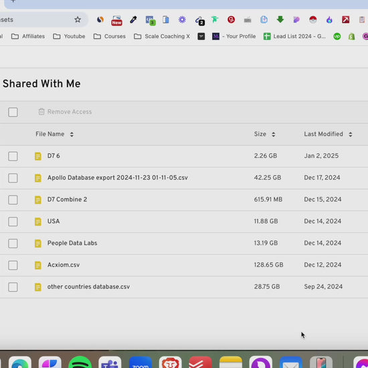Image resolution: width=368 pixels, height=368 pixels.
Task: Open the extension with red New badge
Action: (116, 20)
